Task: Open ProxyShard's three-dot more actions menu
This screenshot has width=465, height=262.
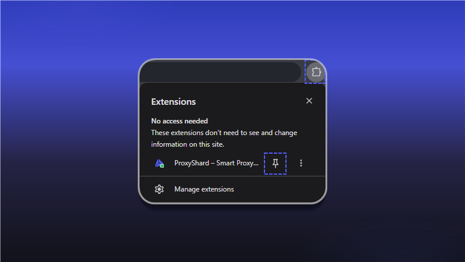Action: [301, 163]
